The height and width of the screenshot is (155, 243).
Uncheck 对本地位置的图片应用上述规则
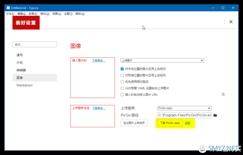pos(122,69)
